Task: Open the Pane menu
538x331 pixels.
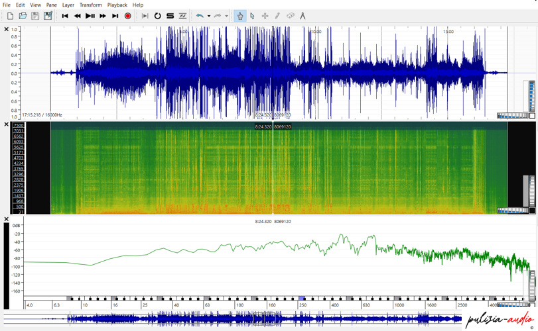Action: click(52, 5)
